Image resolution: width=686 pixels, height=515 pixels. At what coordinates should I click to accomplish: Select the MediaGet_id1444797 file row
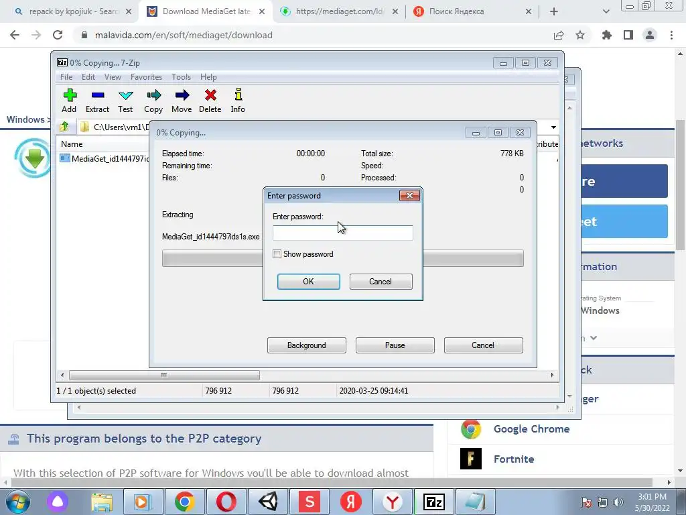(x=104, y=158)
